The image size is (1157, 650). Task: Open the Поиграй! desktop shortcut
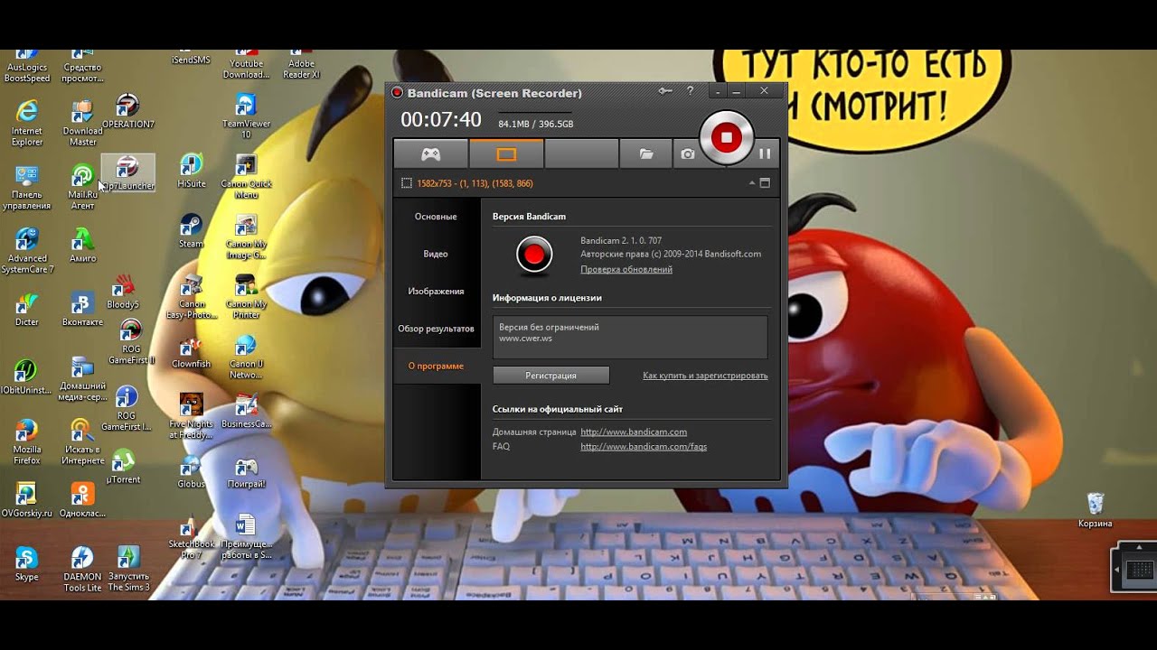[x=246, y=472]
